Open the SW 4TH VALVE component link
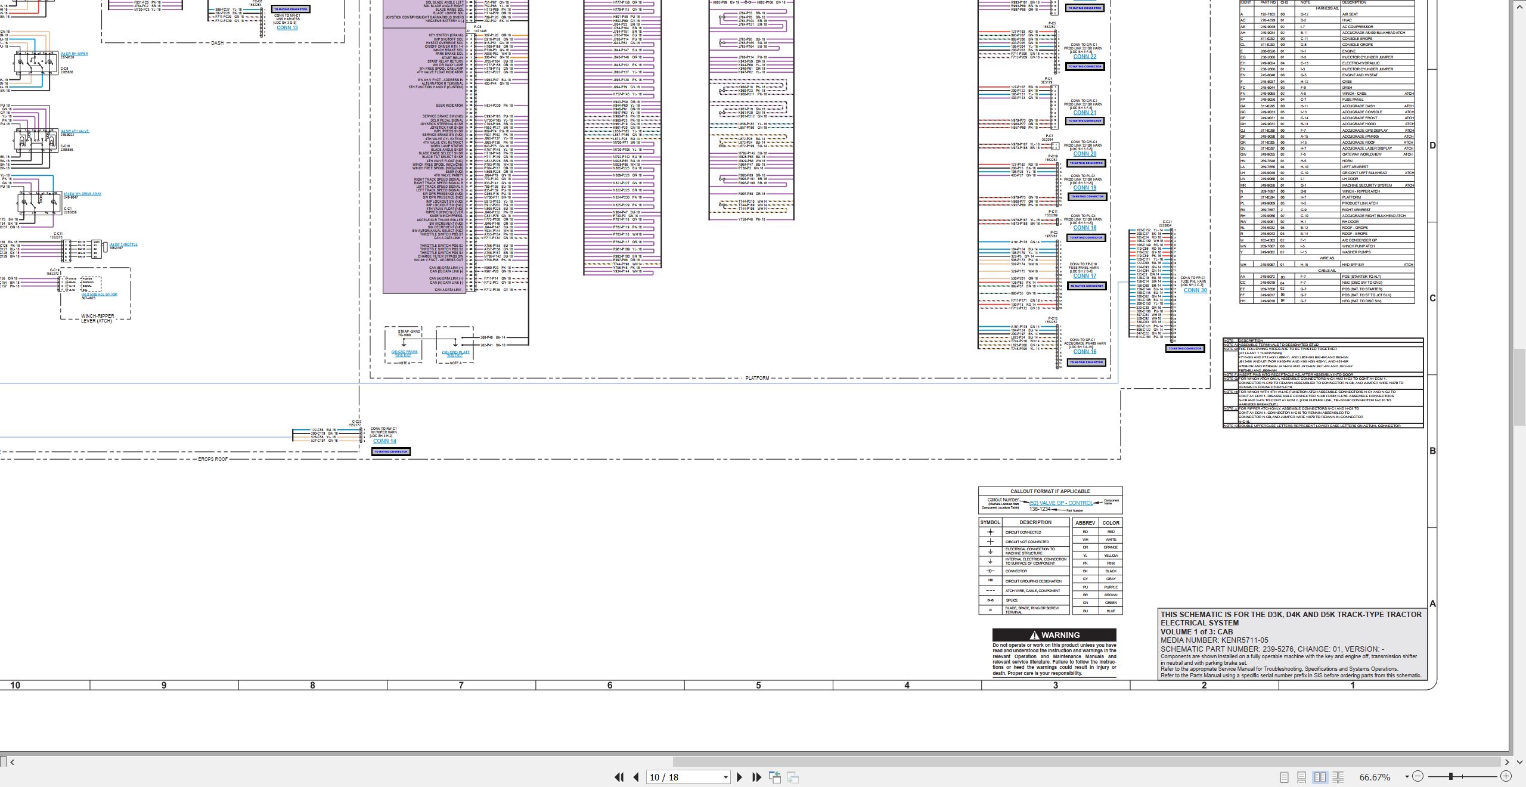1526x787 pixels. [x=75, y=132]
